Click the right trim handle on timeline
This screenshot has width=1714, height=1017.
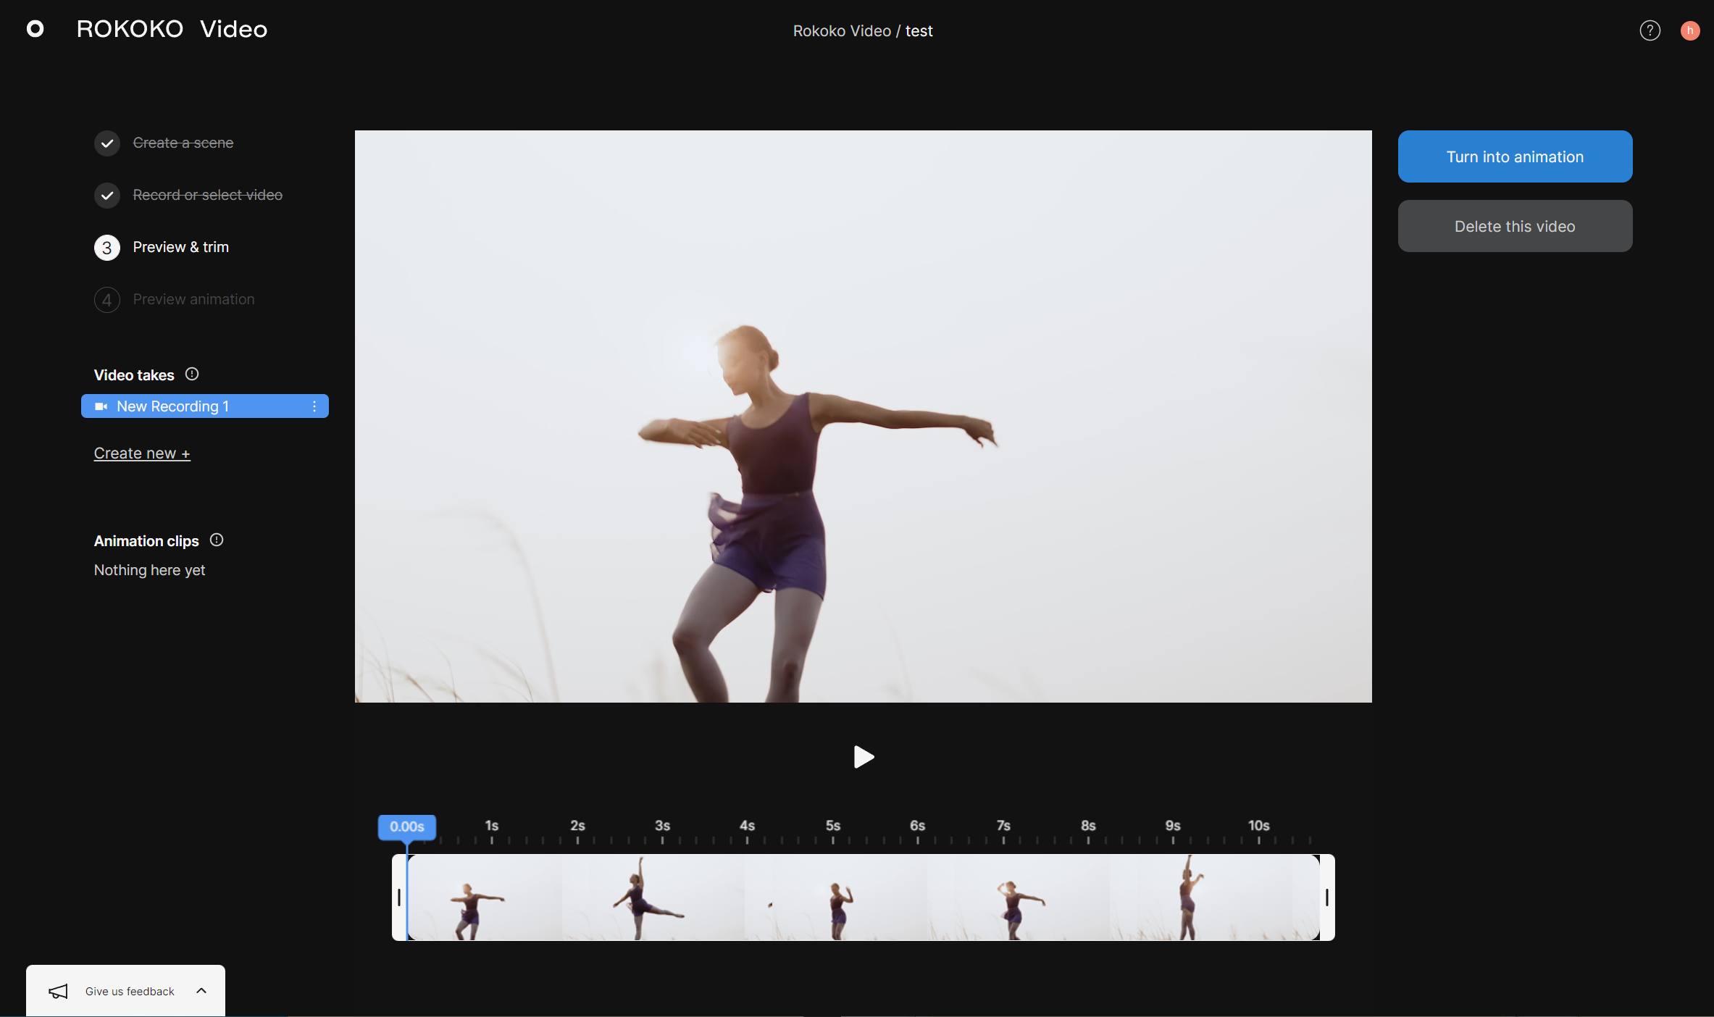(1326, 897)
